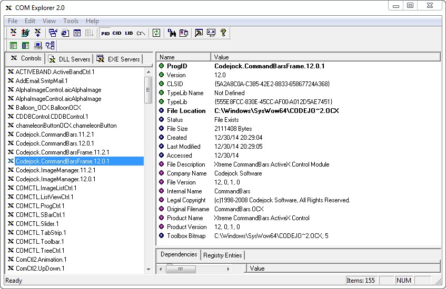Image resolution: width=446 pixels, height=289 pixels.
Task: Toggle LIB display mode
Action: (x=129, y=33)
